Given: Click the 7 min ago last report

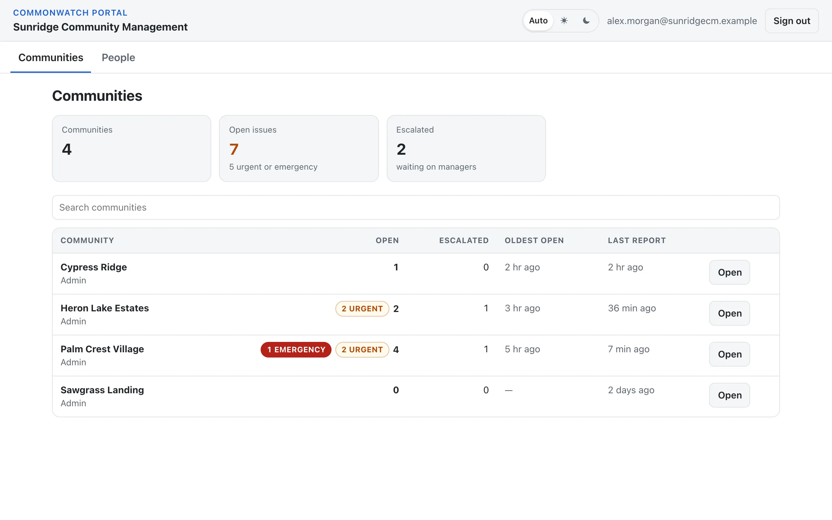Looking at the screenshot, I should click(x=629, y=349).
